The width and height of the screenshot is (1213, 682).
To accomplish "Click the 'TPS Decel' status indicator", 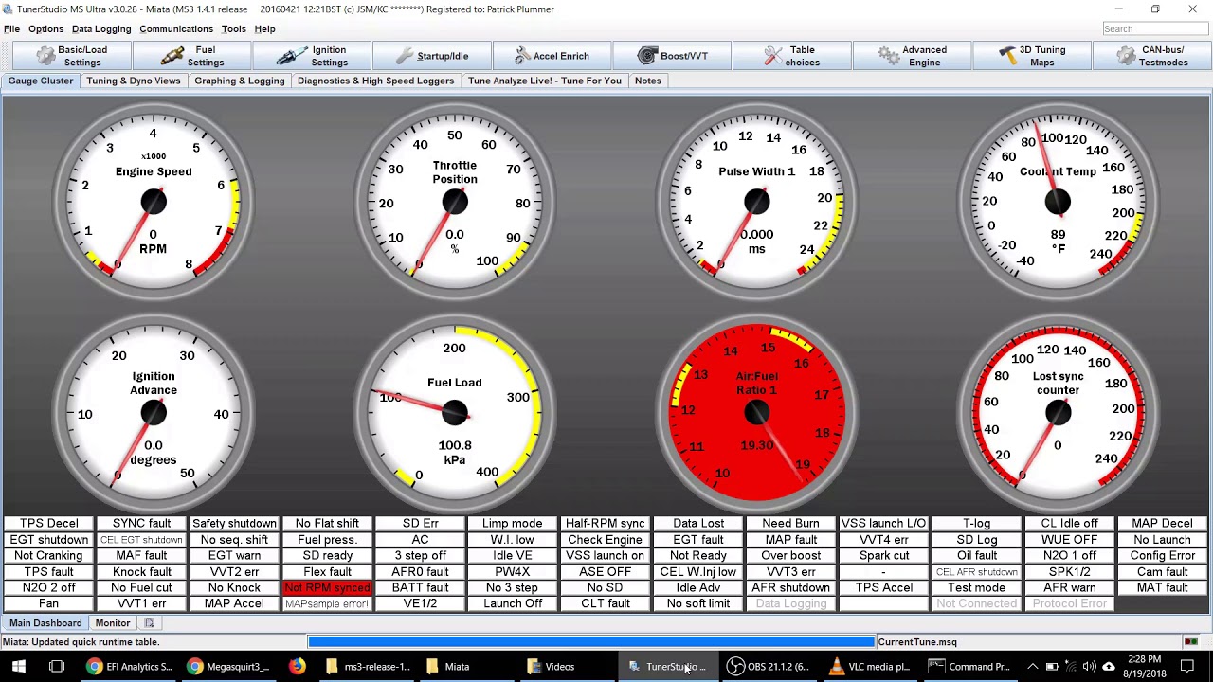I will click(49, 524).
